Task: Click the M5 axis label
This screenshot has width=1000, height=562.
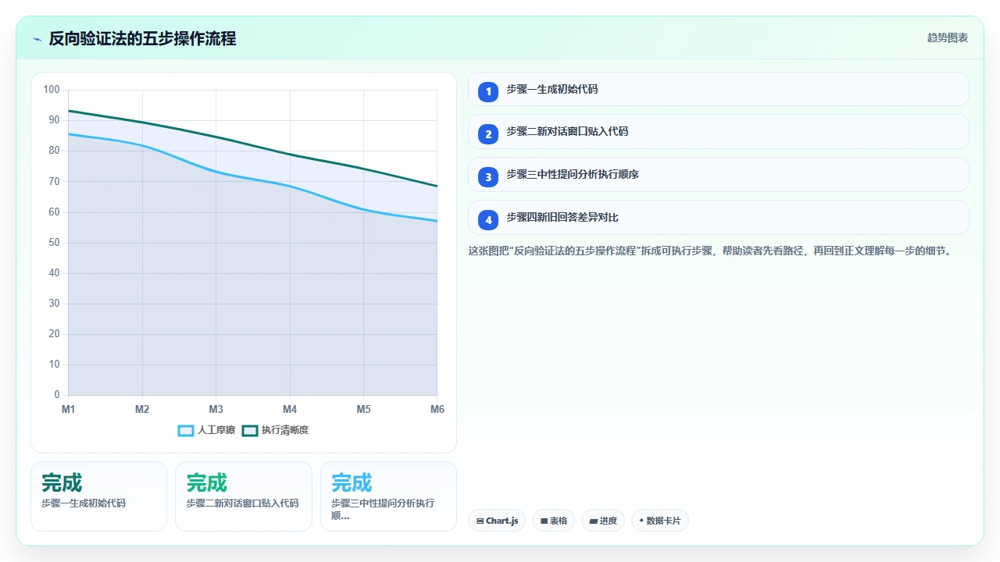Action: coord(363,409)
